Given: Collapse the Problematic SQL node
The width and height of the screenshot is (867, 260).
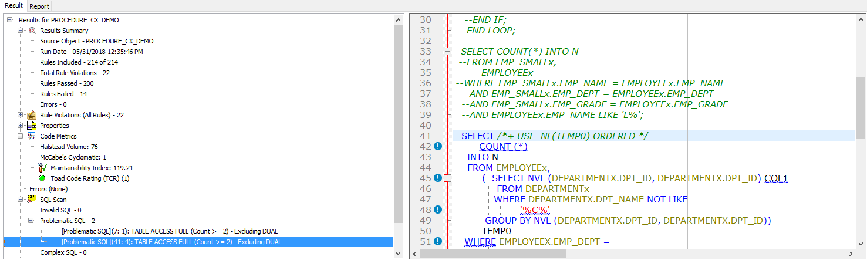Looking at the screenshot, I should tap(31, 221).
